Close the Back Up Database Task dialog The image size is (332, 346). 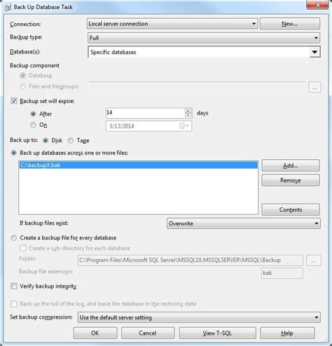click(x=317, y=5)
